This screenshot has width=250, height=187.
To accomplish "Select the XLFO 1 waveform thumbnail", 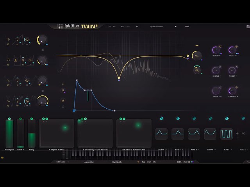I will pos(161,134).
